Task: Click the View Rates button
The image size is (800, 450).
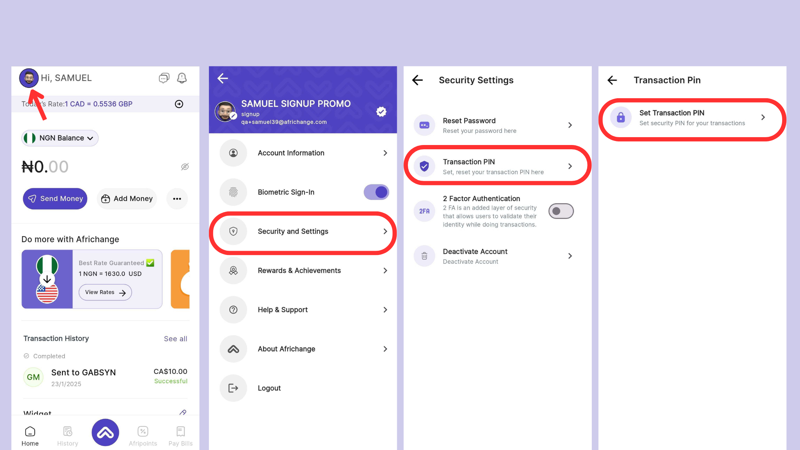Action: 105,292
